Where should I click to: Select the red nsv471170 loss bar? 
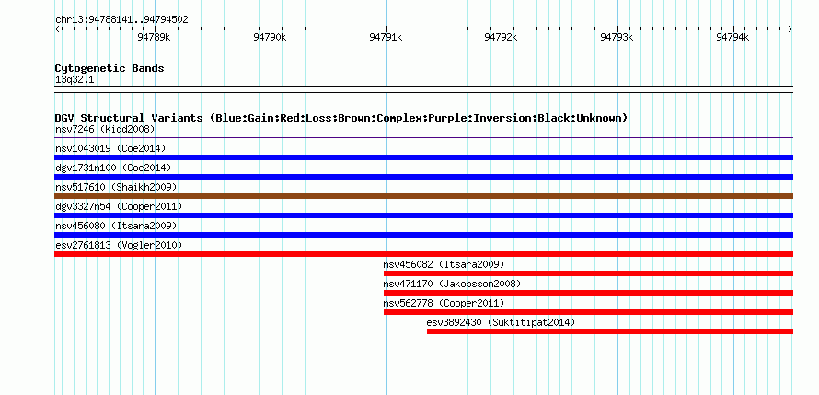pos(588,293)
